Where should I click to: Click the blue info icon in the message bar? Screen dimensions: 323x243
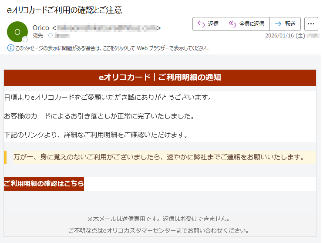[x=11, y=48]
